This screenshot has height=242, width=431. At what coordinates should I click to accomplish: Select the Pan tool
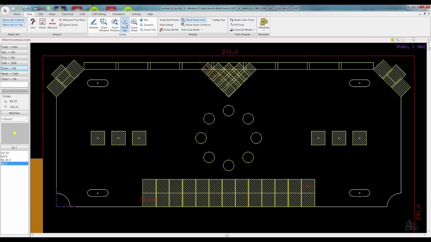click(144, 20)
